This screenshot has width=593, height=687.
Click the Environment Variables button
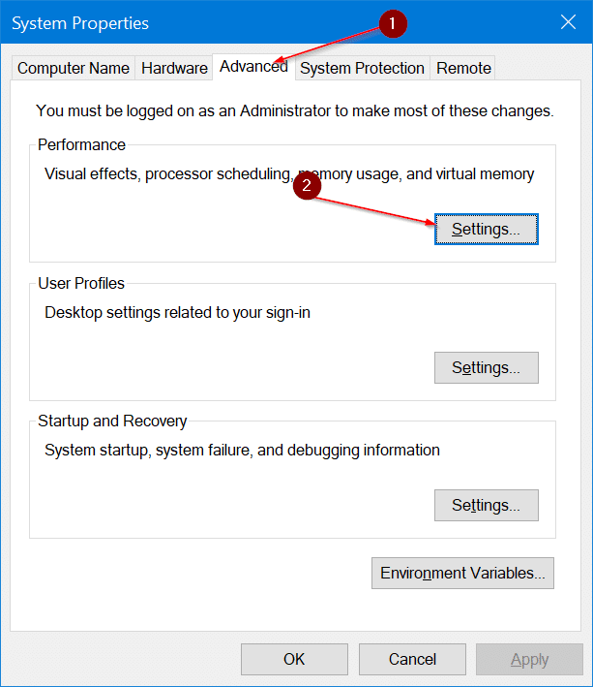click(462, 573)
